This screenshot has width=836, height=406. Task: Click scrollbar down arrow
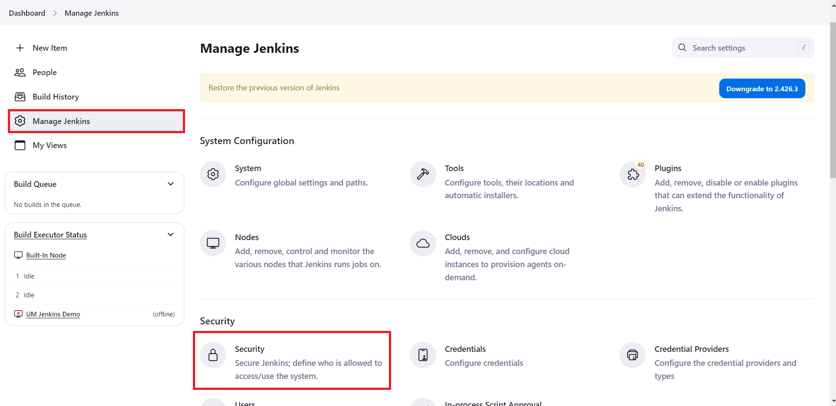[833, 401]
